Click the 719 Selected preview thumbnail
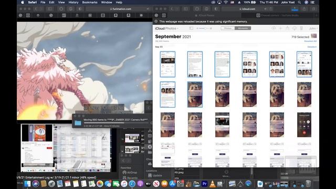Screen dimensions: 336x189 click(314, 36)
